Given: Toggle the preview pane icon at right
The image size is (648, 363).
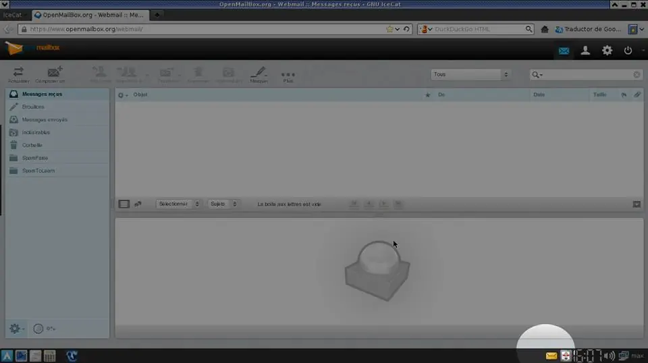Looking at the screenshot, I should [x=637, y=204].
